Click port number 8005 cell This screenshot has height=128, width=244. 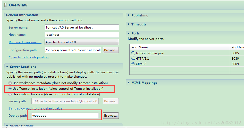(x=235, y=53)
